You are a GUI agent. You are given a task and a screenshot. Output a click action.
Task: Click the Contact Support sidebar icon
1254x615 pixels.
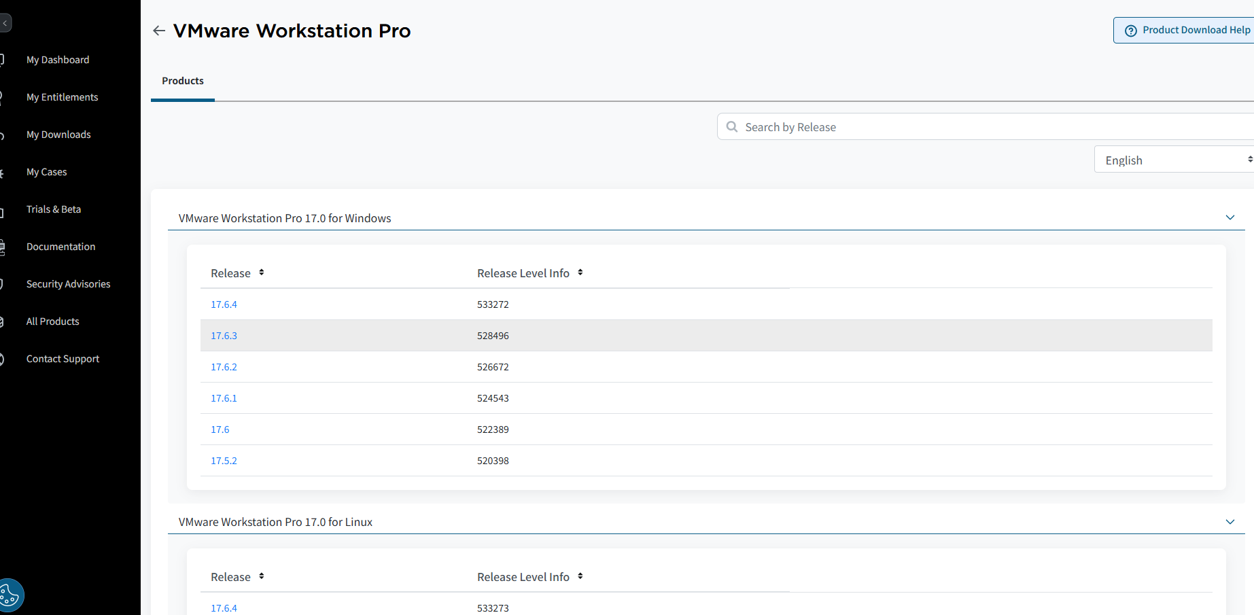click(3, 358)
